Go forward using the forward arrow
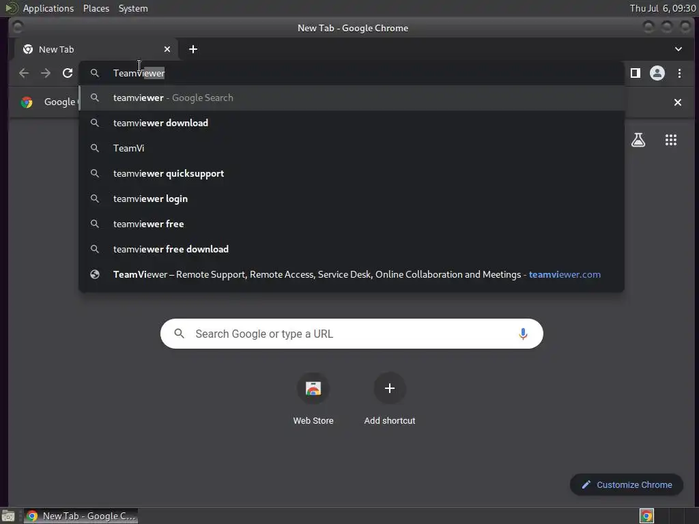Screen dimensions: 699x524 click(x=46, y=73)
